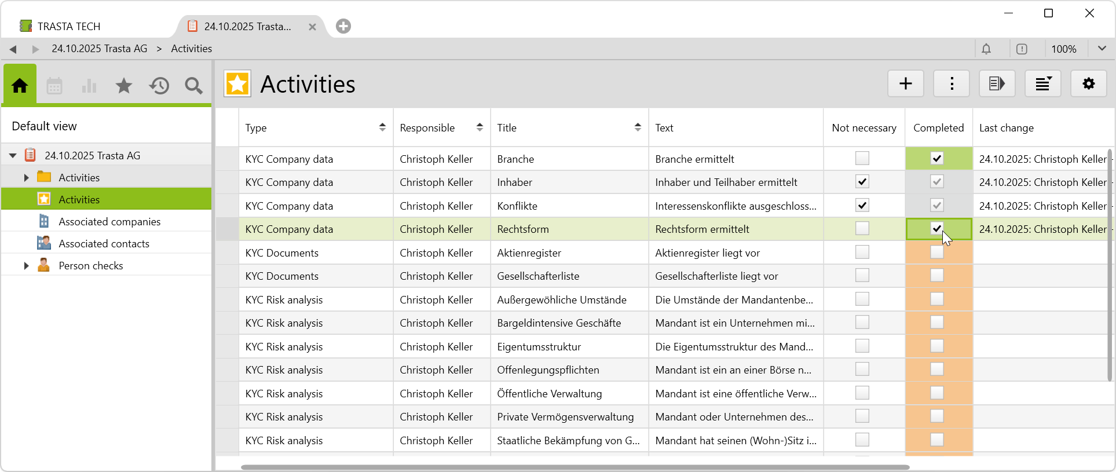Show favorites with the star icon
Viewport: 1116px width, 472px height.
[124, 86]
